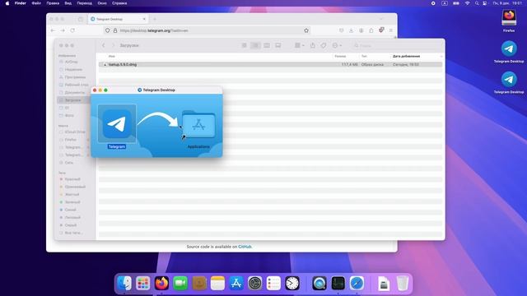Open FaceTime from the Dock

(180, 284)
